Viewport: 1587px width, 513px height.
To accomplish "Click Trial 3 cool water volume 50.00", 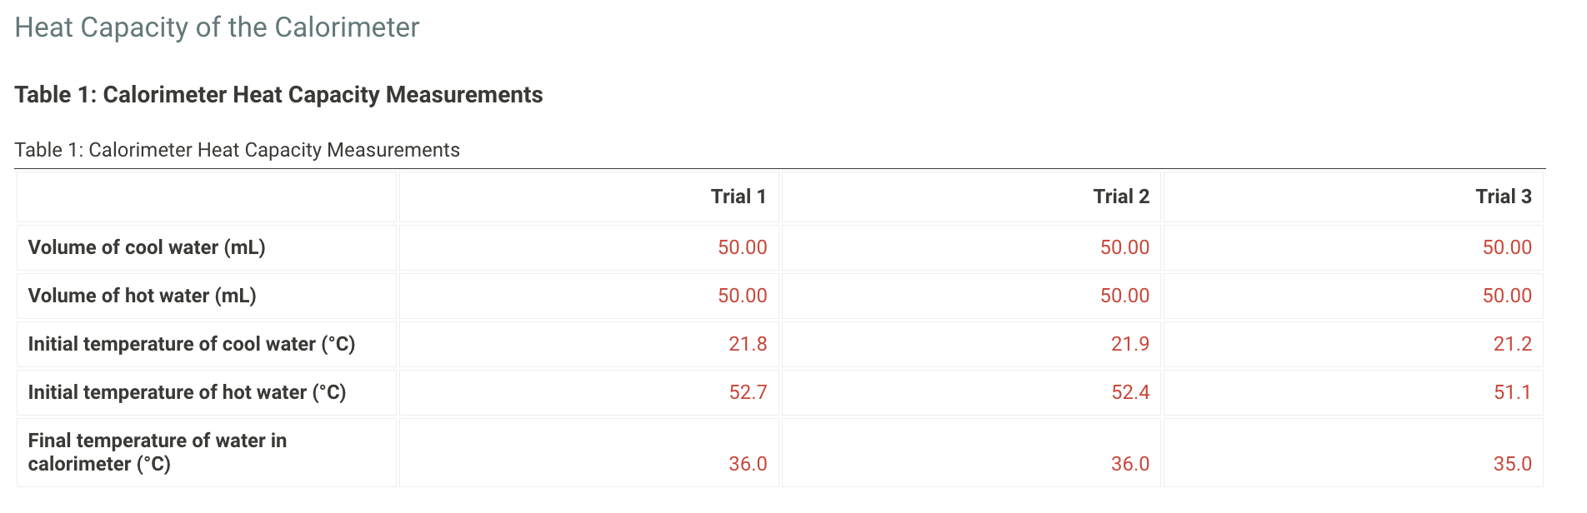I will (x=1507, y=247).
